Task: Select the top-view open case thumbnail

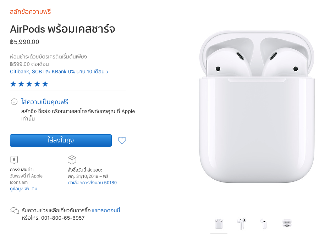Action: [x=287, y=224]
